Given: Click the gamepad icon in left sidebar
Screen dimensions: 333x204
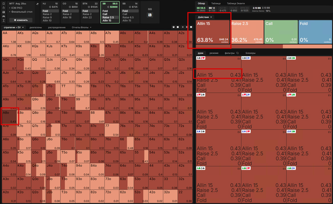Looking at the screenshot, I should [4, 16].
